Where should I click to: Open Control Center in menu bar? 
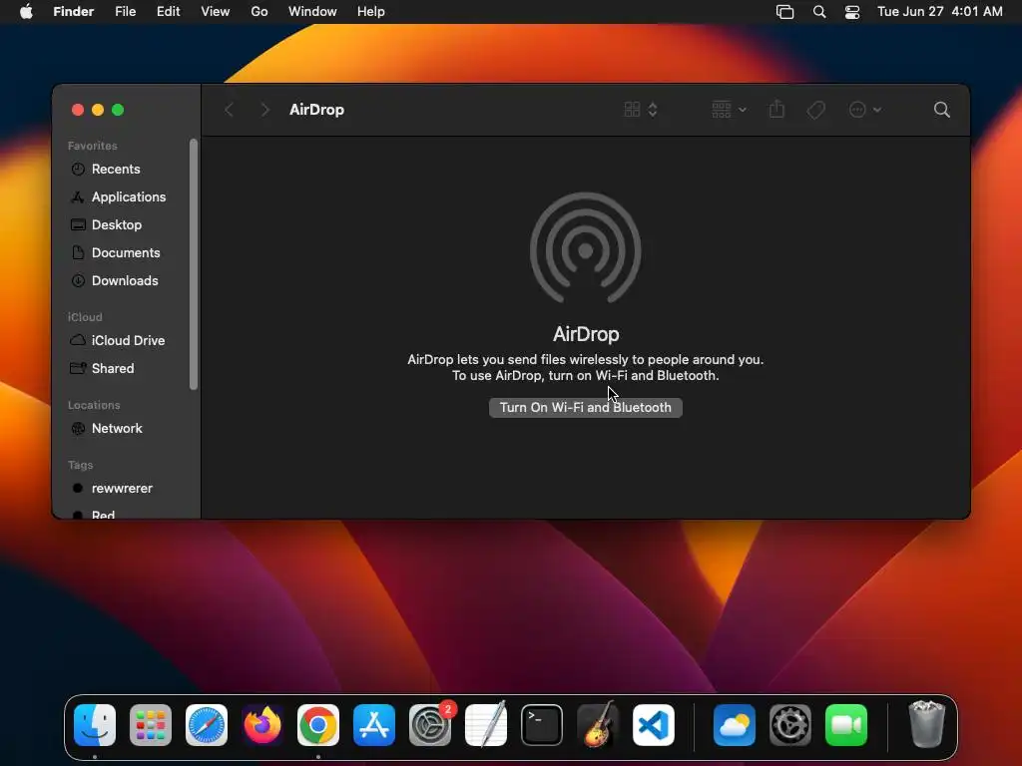click(852, 12)
